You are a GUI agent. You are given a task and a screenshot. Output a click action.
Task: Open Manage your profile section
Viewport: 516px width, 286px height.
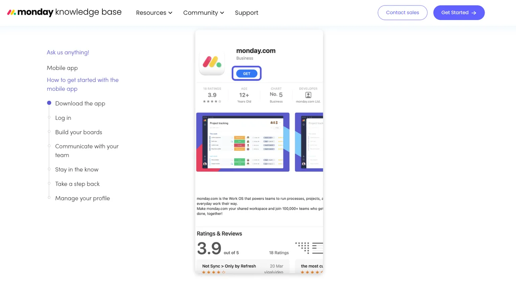82,198
